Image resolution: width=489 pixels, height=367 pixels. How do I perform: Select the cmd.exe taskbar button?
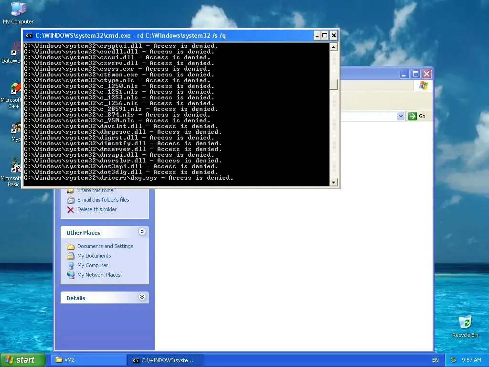(x=165, y=360)
